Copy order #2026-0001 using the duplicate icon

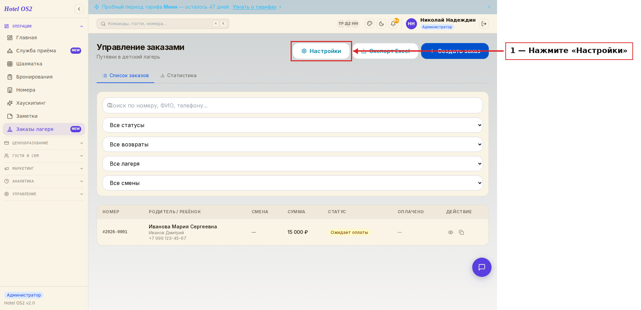pos(461,232)
